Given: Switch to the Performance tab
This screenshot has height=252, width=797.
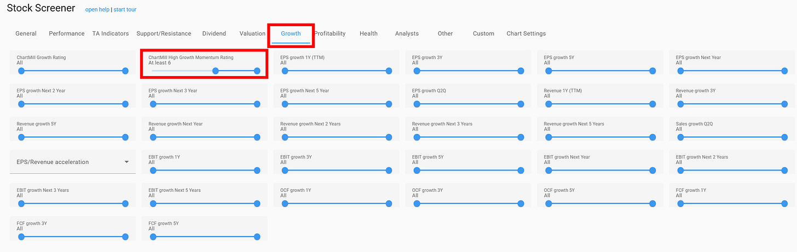Looking at the screenshot, I should tap(67, 33).
